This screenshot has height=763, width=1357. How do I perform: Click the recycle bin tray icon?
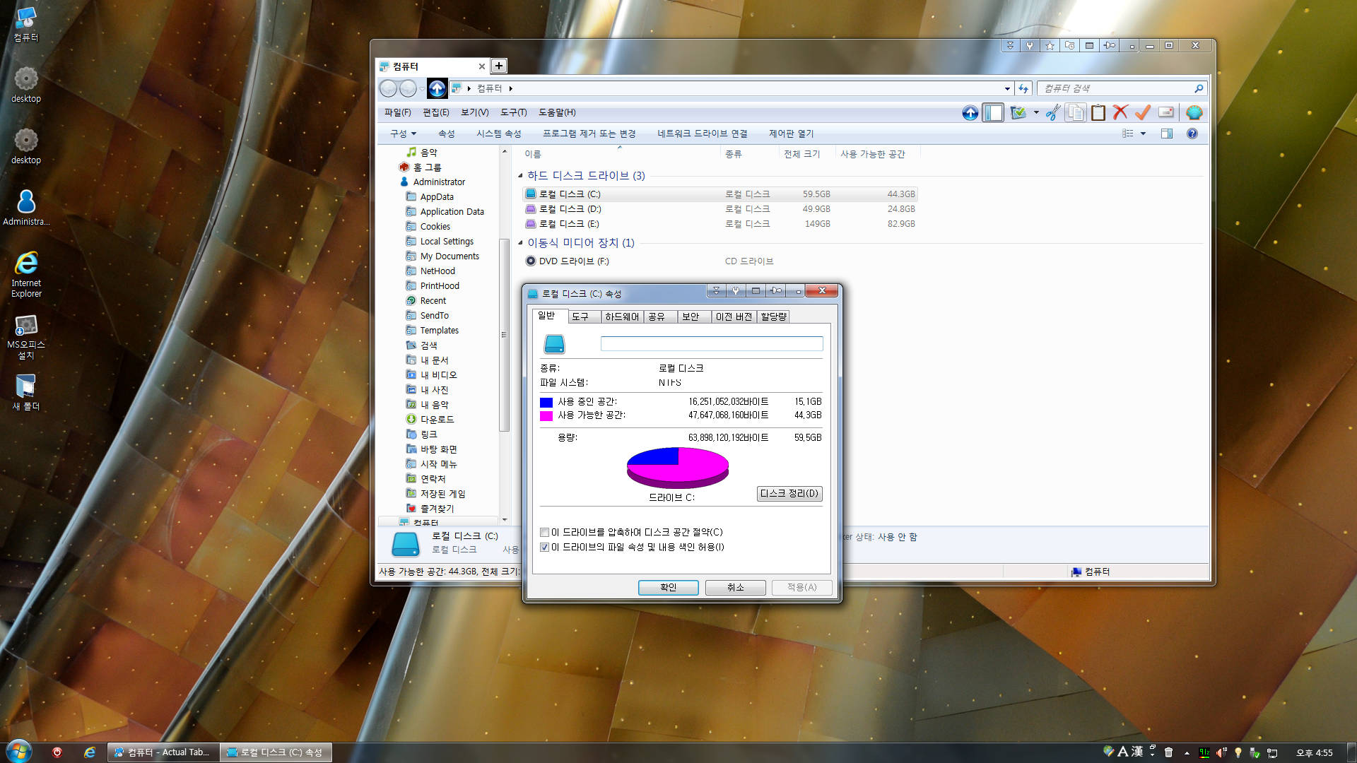(1168, 752)
